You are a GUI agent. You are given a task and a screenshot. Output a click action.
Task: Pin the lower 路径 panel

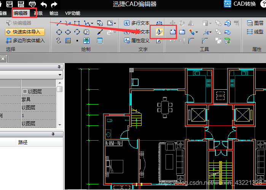pos(53,134)
